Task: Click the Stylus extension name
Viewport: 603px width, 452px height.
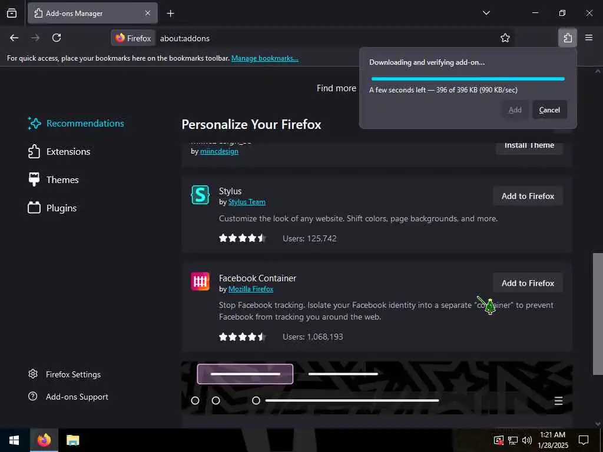Action: pyautogui.click(x=230, y=191)
